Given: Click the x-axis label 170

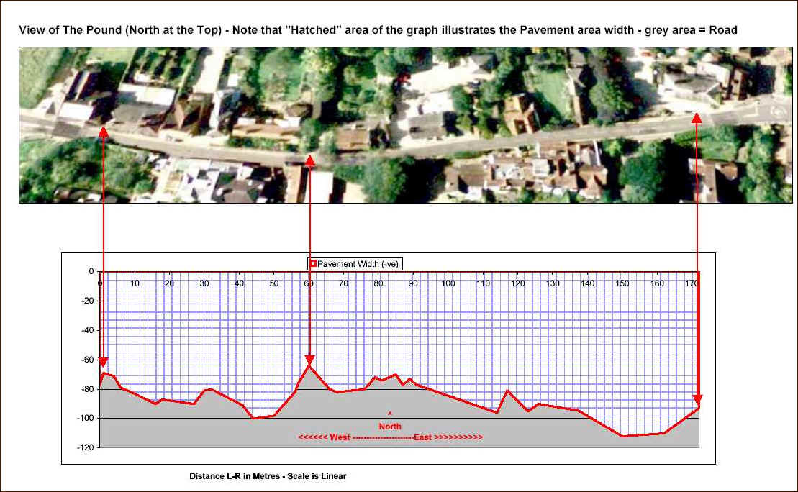Looking at the screenshot, I should point(691,283).
